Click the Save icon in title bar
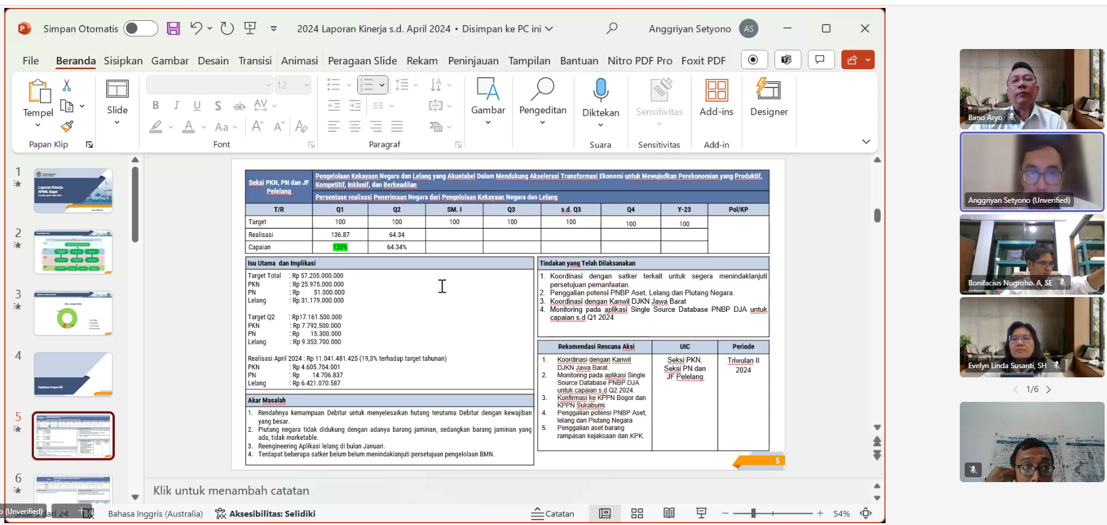1107x525 pixels. coord(174,28)
